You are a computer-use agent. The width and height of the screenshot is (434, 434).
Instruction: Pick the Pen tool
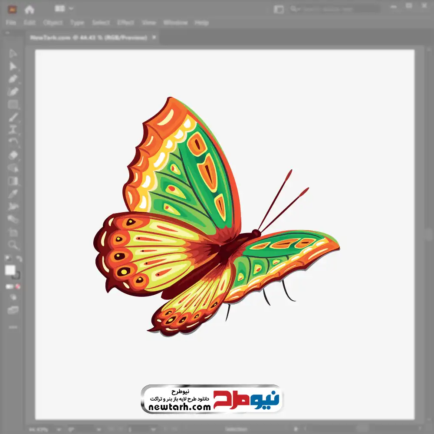(x=13, y=79)
